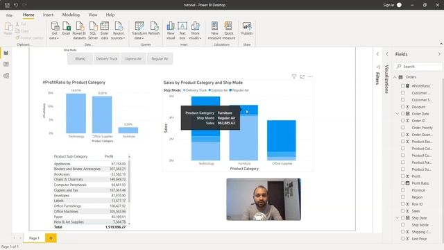Image resolution: width=444 pixels, height=250 pixels.
Task: Expand the Visualizations pane
Action: [x=387, y=54]
